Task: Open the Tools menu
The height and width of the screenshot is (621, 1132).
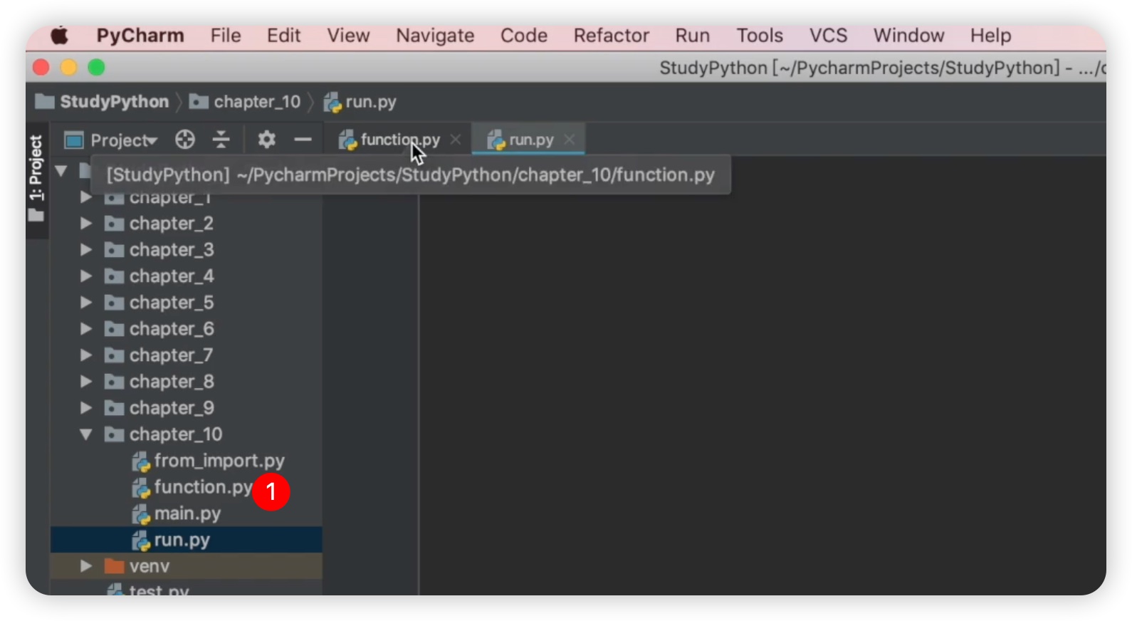Action: click(x=760, y=36)
